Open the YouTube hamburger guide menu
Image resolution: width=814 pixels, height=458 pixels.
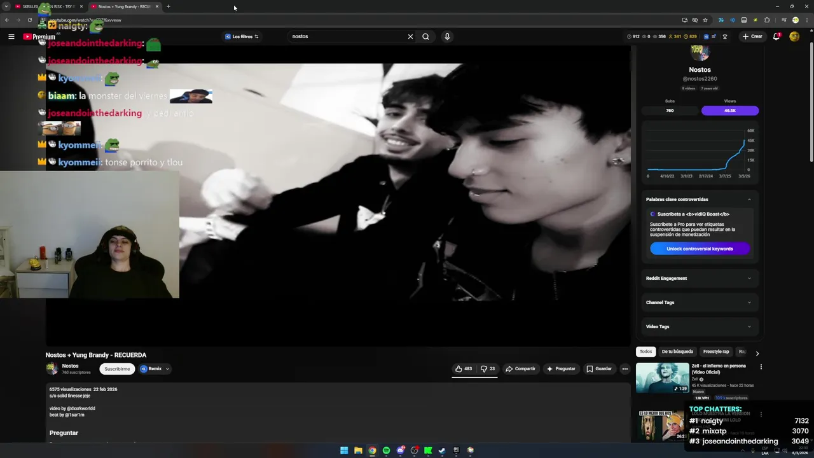tap(11, 36)
